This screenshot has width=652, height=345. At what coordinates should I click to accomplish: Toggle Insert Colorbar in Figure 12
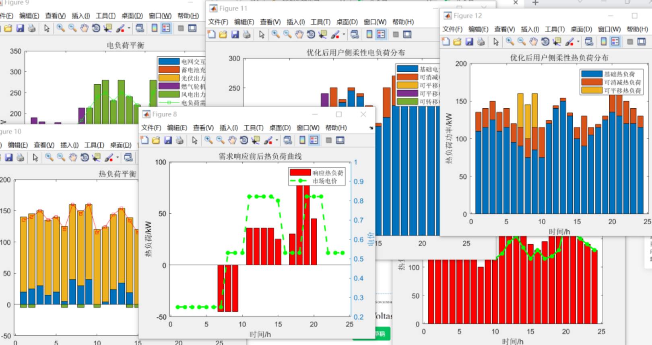coord(604,41)
